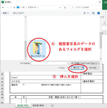Image resolution: width=107 pixels, height=108 pixels.
Task: Open the recent locations chevron
Action: tap(11, 8)
